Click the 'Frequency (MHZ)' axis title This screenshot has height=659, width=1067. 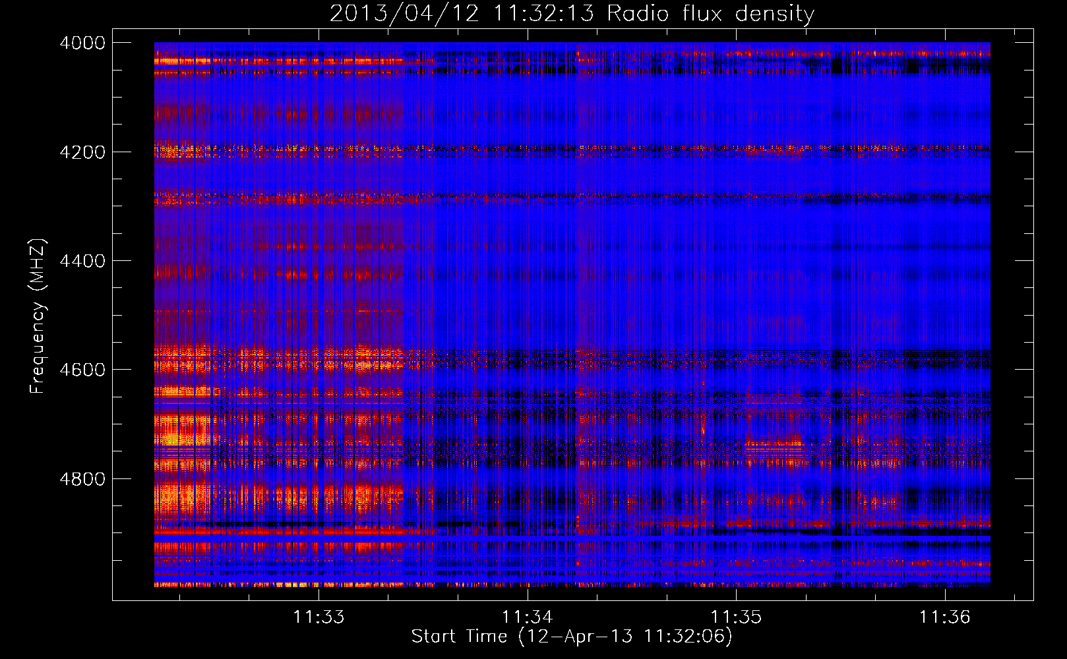[38, 316]
